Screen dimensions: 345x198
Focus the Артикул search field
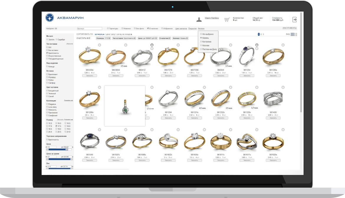tap(90, 29)
